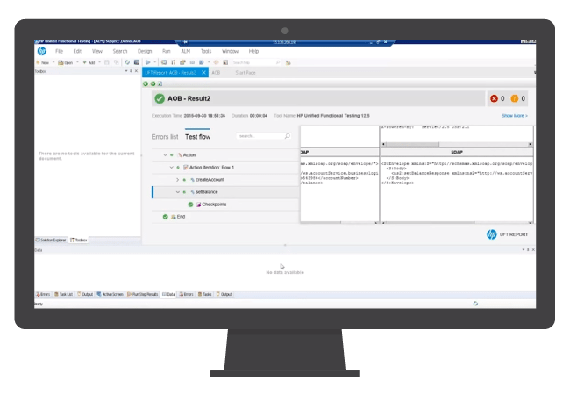
Task: Expand the createAccount node
Action: 178,180
